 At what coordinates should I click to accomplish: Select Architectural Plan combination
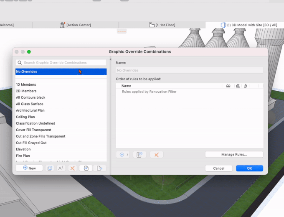coord(61,110)
